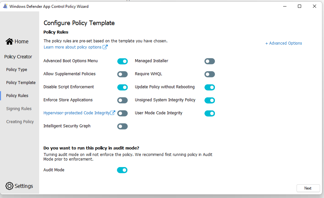Open the Policy Creator section

click(x=18, y=57)
